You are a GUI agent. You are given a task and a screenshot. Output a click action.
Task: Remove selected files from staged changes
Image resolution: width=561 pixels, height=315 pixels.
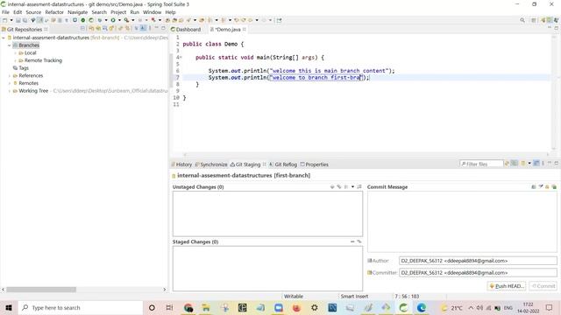click(352, 241)
